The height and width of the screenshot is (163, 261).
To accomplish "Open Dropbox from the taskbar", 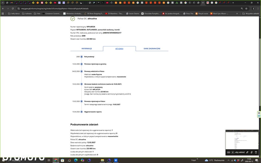I will coord(116,160).
